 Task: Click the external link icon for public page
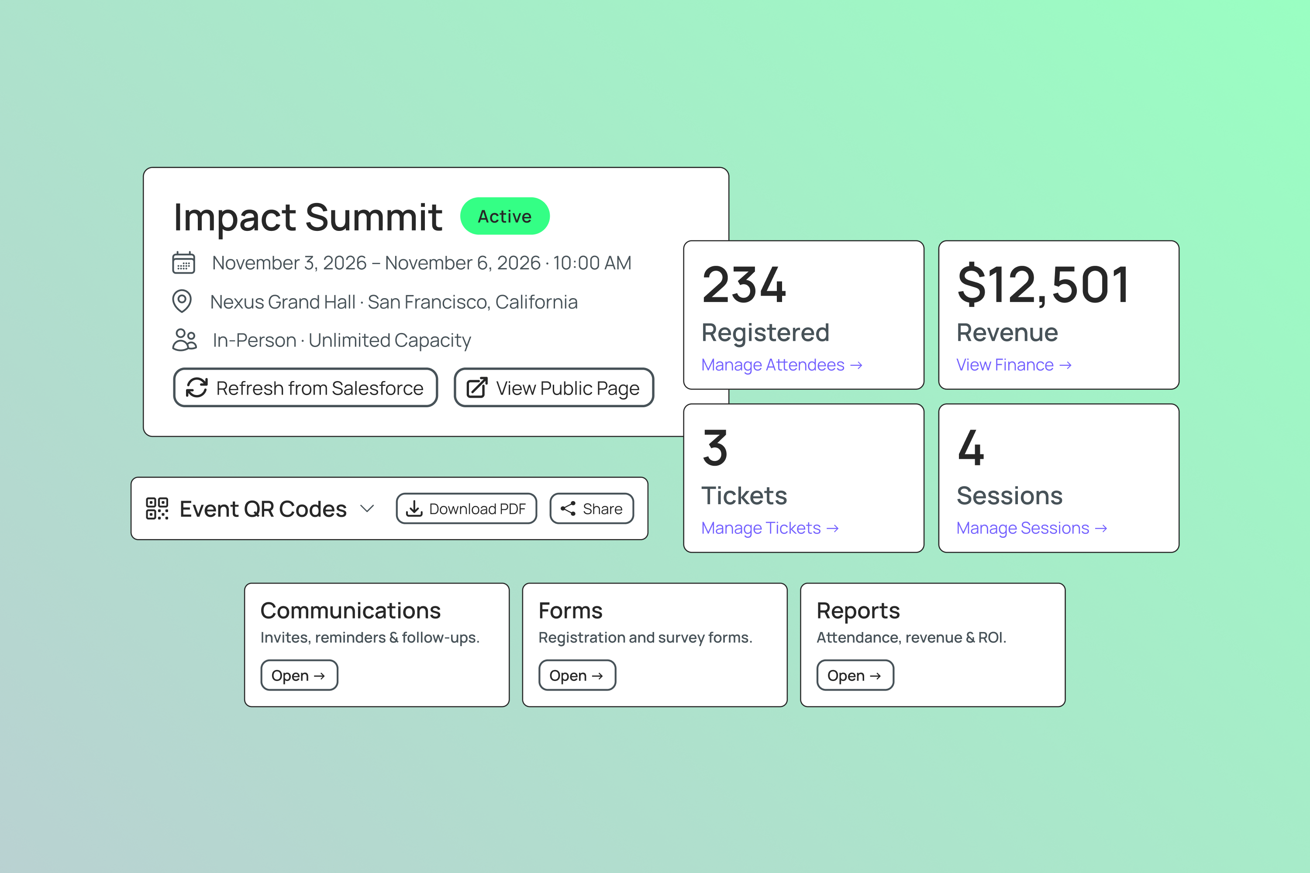(x=477, y=388)
